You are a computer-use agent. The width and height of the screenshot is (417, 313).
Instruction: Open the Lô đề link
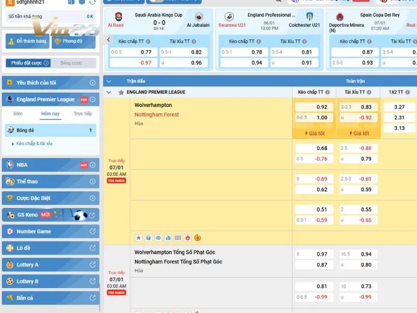pos(51,248)
